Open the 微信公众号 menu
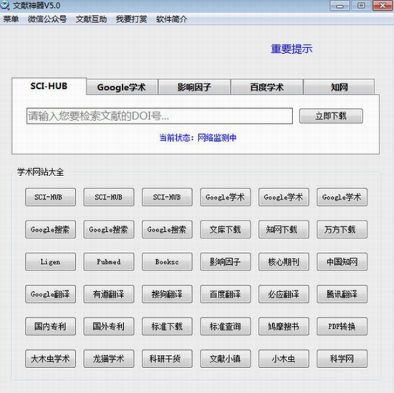394x393 pixels. [47, 19]
